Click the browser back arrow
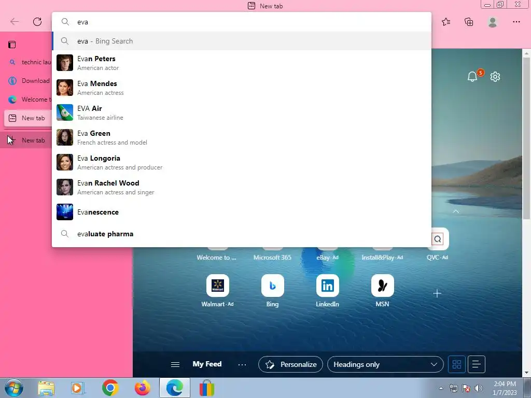This screenshot has width=531, height=398. click(x=14, y=22)
